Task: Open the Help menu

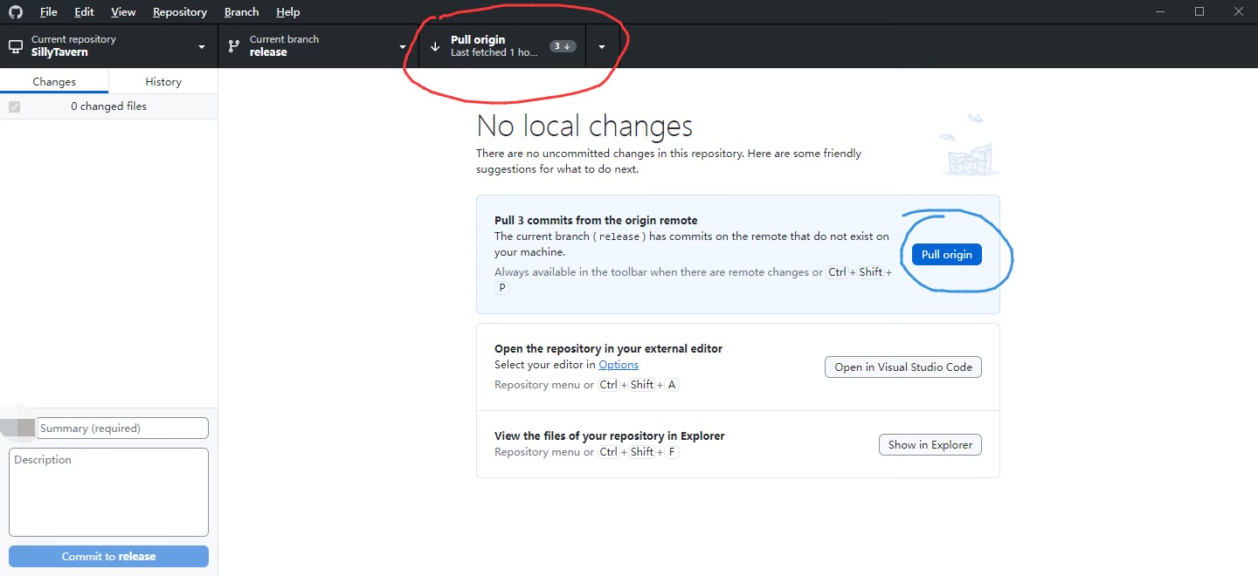Action: coord(287,12)
